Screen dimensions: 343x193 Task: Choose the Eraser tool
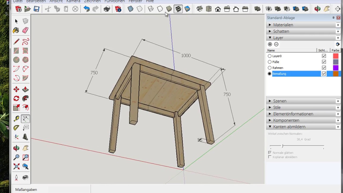(25, 30)
